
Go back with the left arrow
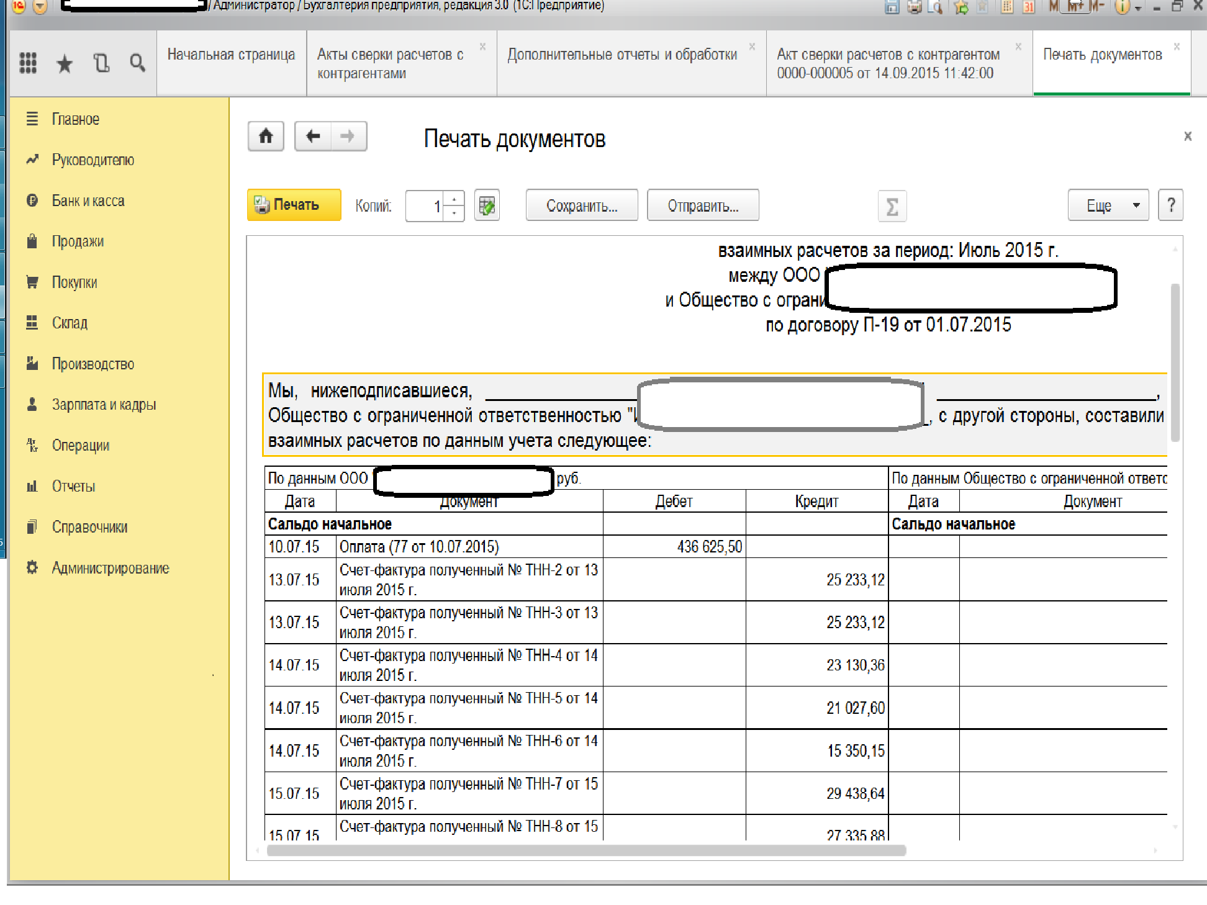tap(313, 136)
